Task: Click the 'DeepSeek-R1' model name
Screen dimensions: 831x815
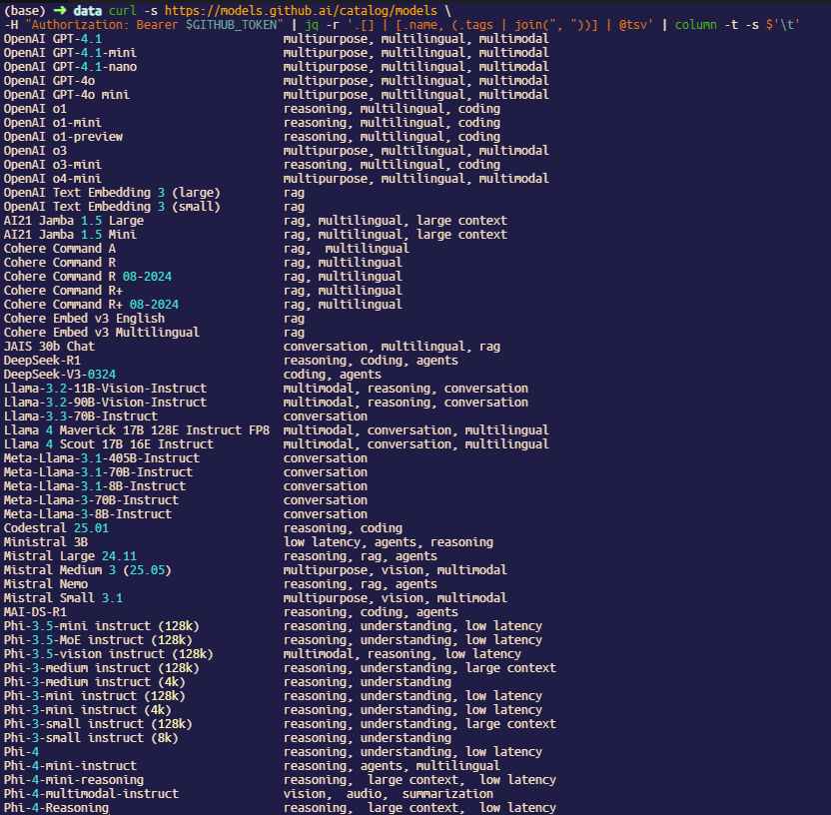Action: click(42, 361)
